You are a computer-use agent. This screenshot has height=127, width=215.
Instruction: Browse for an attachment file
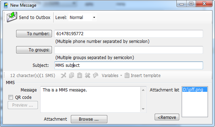(x=89, y=119)
